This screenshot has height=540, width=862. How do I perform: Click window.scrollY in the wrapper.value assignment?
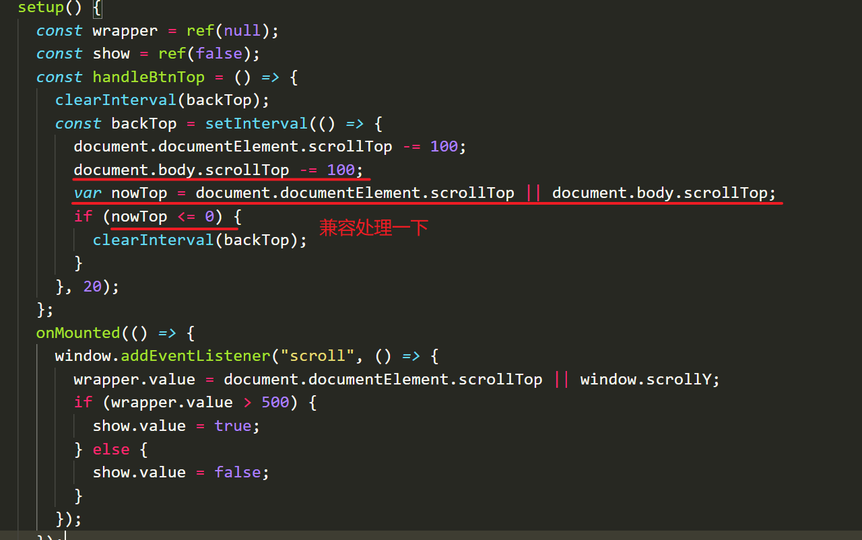pyautogui.click(x=645, y=380)
